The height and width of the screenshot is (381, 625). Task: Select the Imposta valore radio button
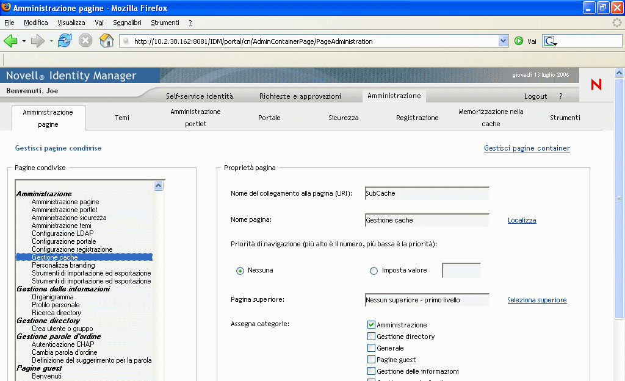pyautogui.click(x=374, y=271)
